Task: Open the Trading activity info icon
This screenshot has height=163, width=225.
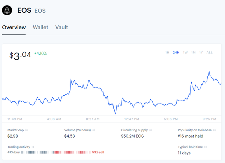Action: pos(33,147)
